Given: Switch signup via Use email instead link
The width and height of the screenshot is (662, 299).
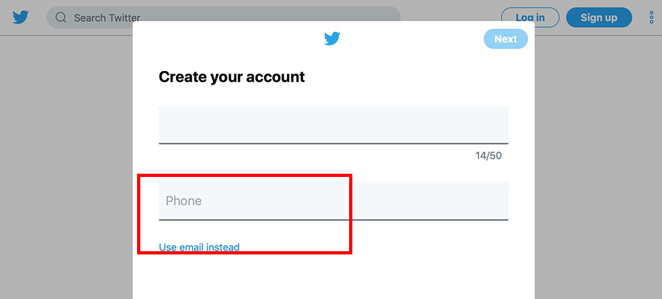Looking at the screenshot, I should 199,247.
